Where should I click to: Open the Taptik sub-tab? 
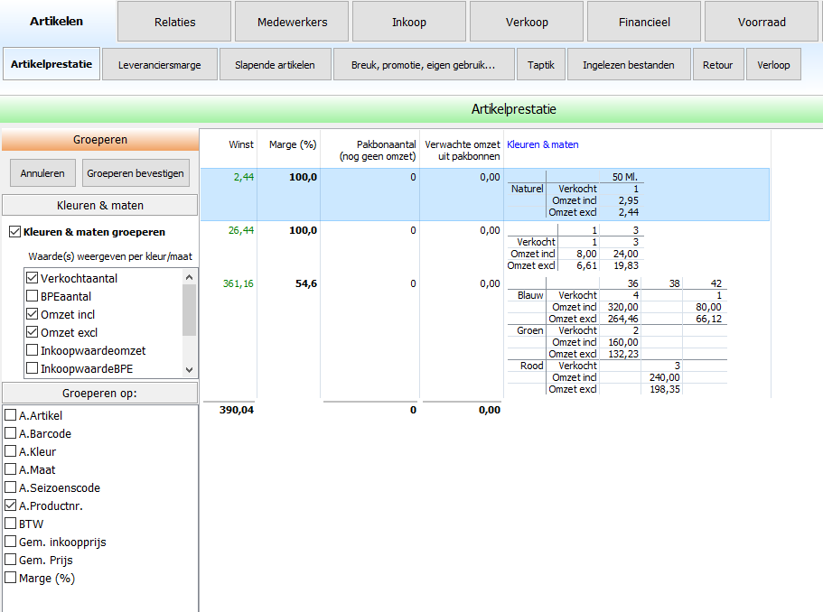(x=541, y=64)
